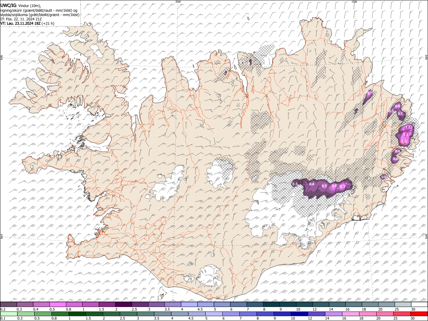Click the 'VT: Lau. 23.11.2024 18Z' valid time
Screen dimensions: 428x321
pos(21,23)
